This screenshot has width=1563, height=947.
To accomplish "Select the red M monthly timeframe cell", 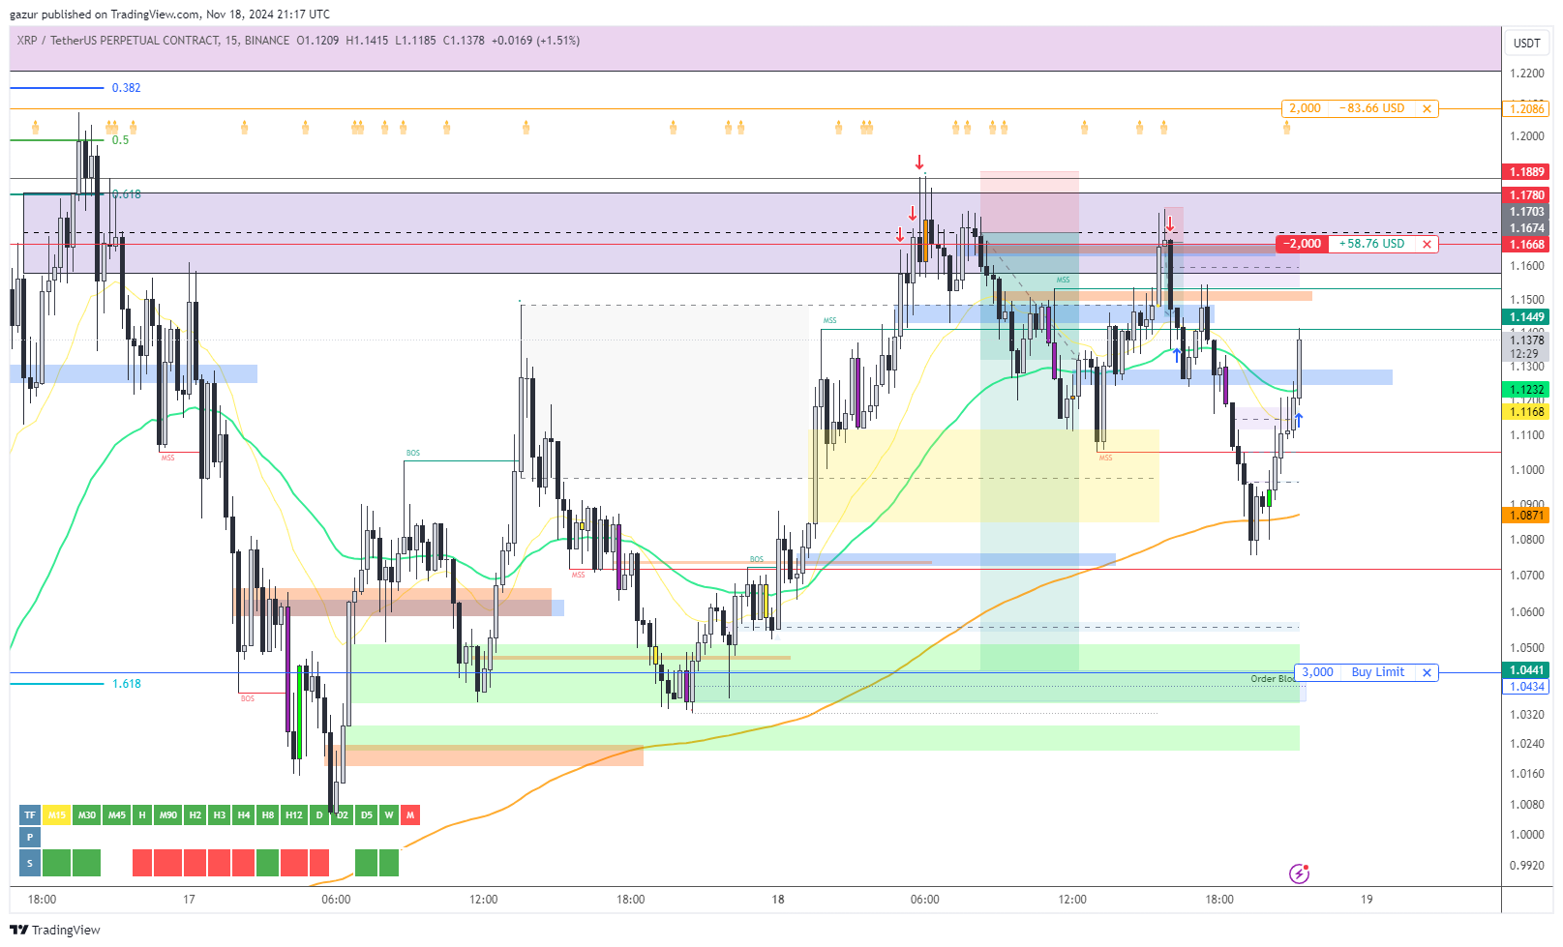I will [x=410, y=814].
